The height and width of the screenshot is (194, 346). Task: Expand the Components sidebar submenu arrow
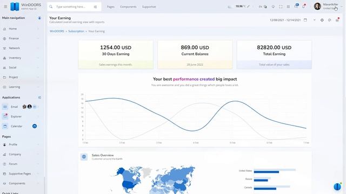click(x=38, y=183)
